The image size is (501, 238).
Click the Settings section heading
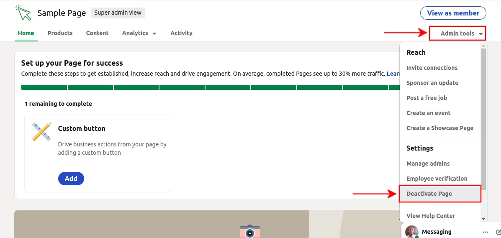click(x=419, y=148)
